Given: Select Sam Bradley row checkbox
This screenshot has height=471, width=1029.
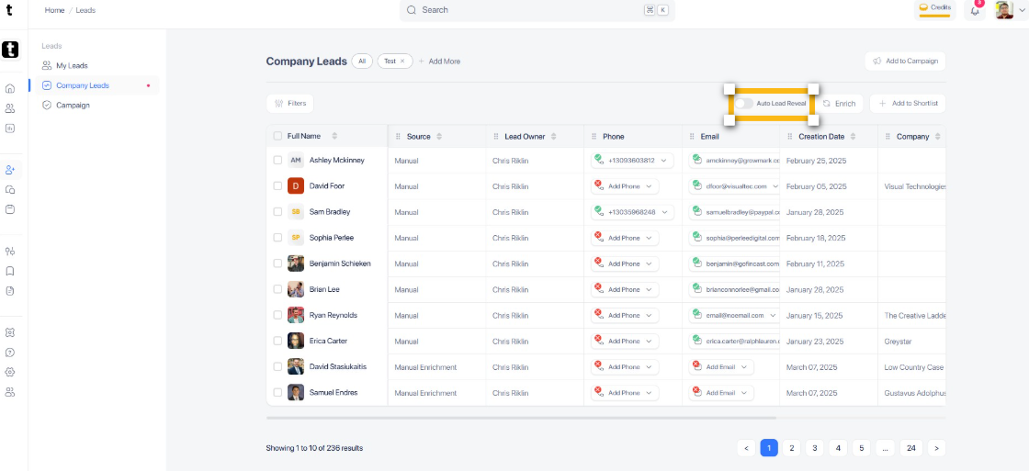Looking at the screenshot, I should (277, 212).
